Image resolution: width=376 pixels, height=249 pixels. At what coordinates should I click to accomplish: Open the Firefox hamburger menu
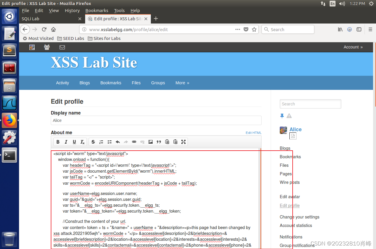370,29
